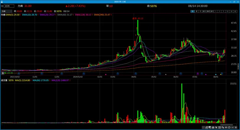
Task: Click the total volume 總:5076 readout
Action: 152,6
